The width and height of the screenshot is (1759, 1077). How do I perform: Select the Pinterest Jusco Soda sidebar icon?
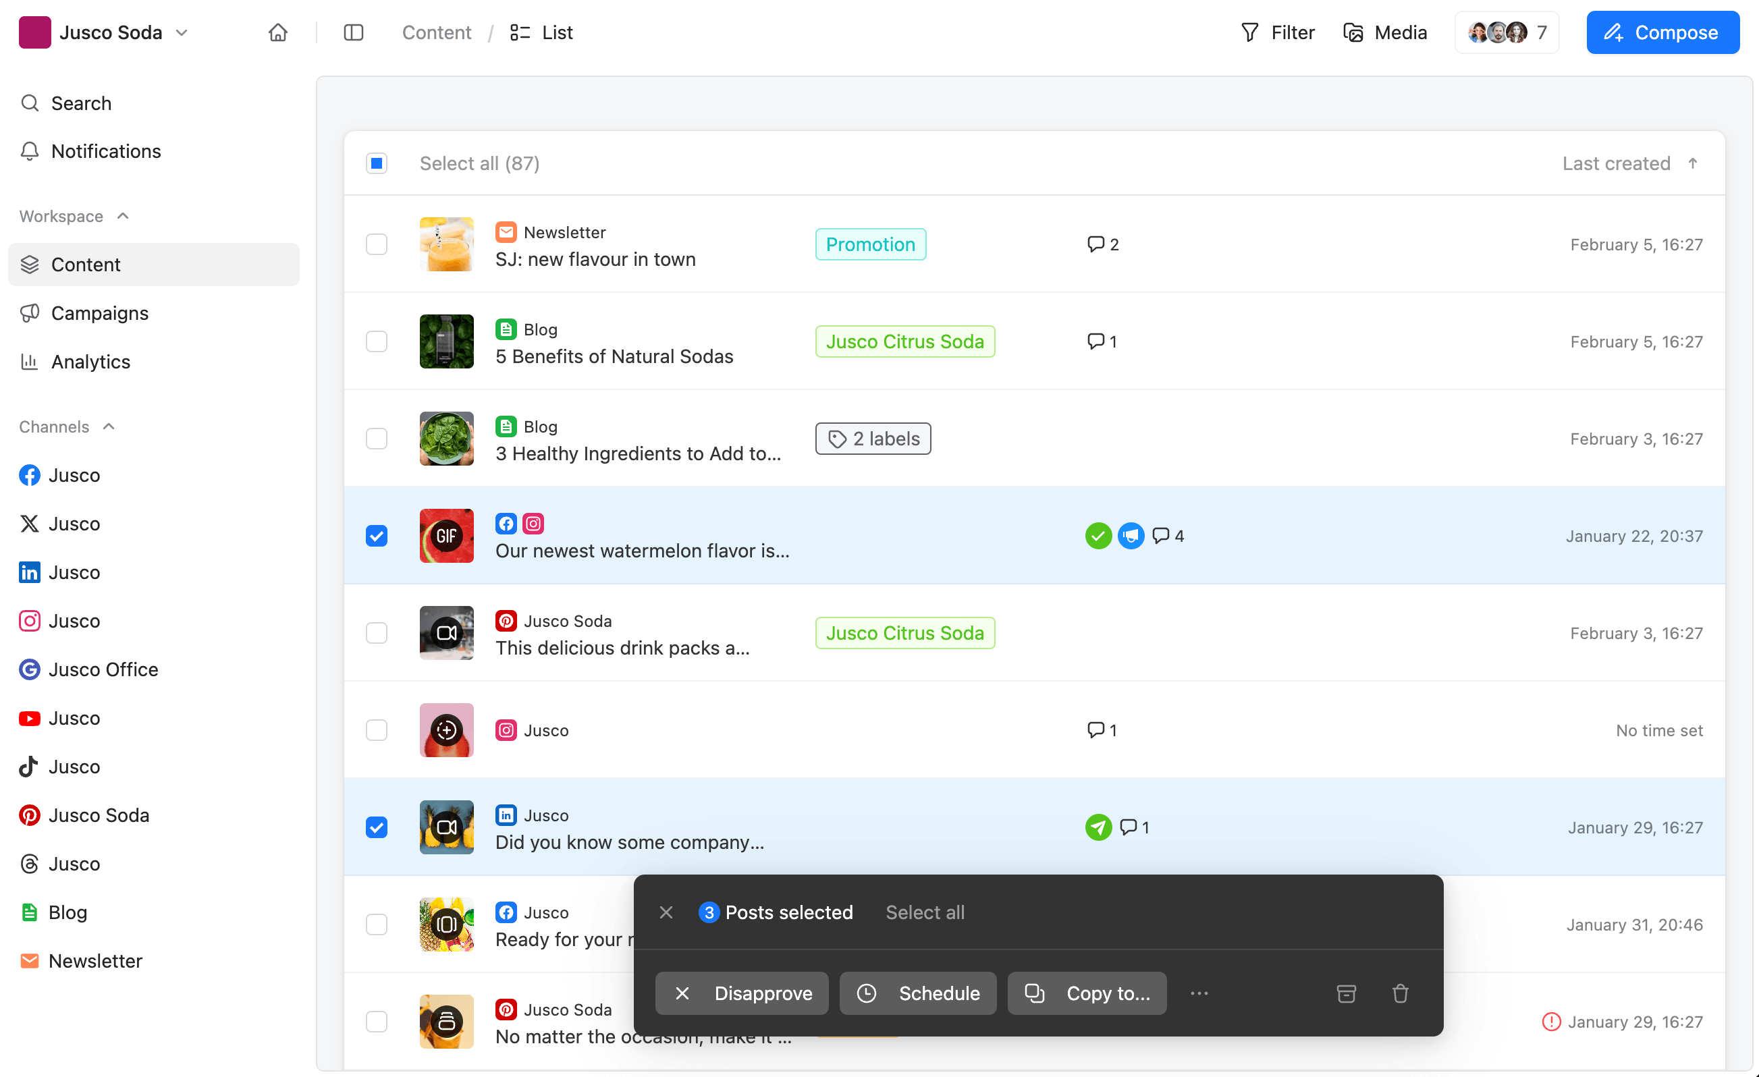point(29,815)
